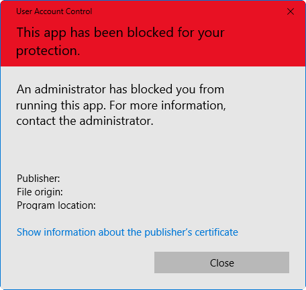Click the File origin: label

tap(40, 192)
